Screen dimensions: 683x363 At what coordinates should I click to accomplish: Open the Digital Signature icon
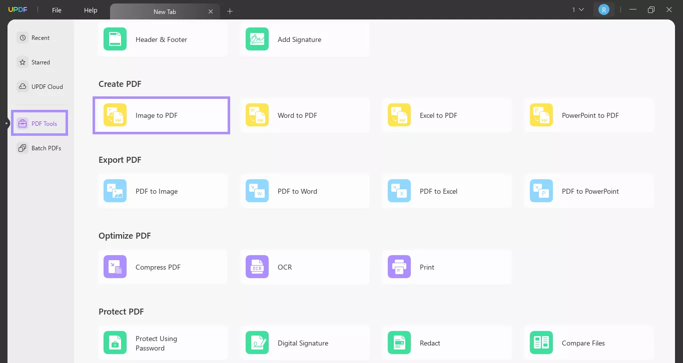point(257,343)
